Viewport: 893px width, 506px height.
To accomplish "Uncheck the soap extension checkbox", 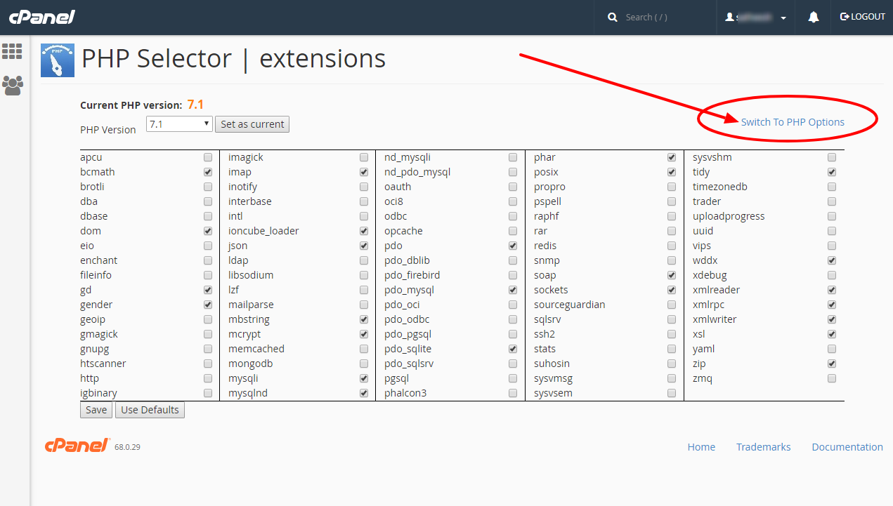I will pos(672,275).
